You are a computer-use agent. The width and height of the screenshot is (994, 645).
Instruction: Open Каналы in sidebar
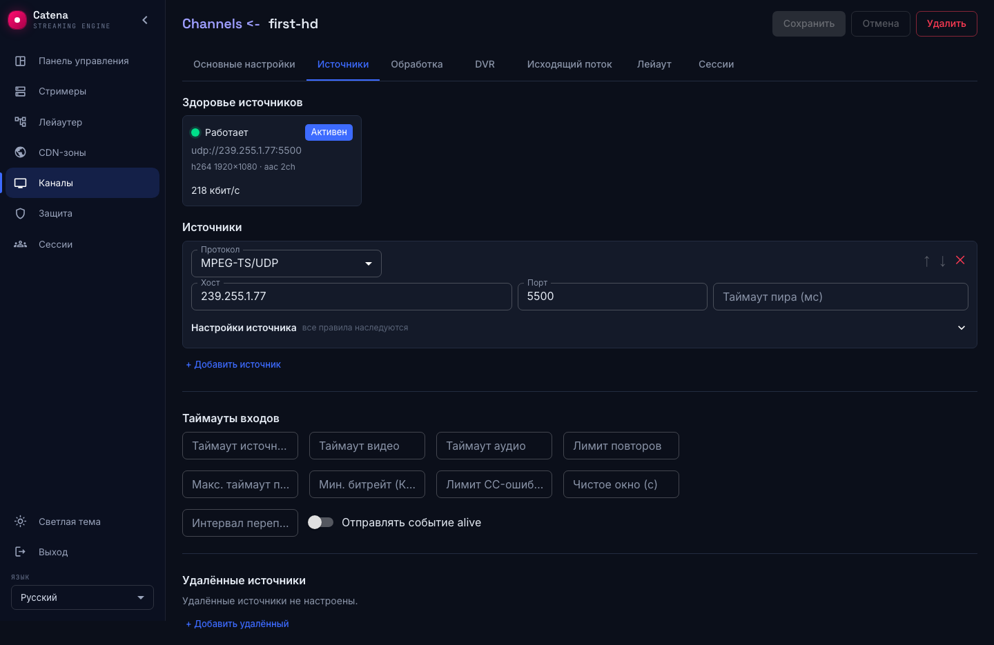tap(83, 183)
